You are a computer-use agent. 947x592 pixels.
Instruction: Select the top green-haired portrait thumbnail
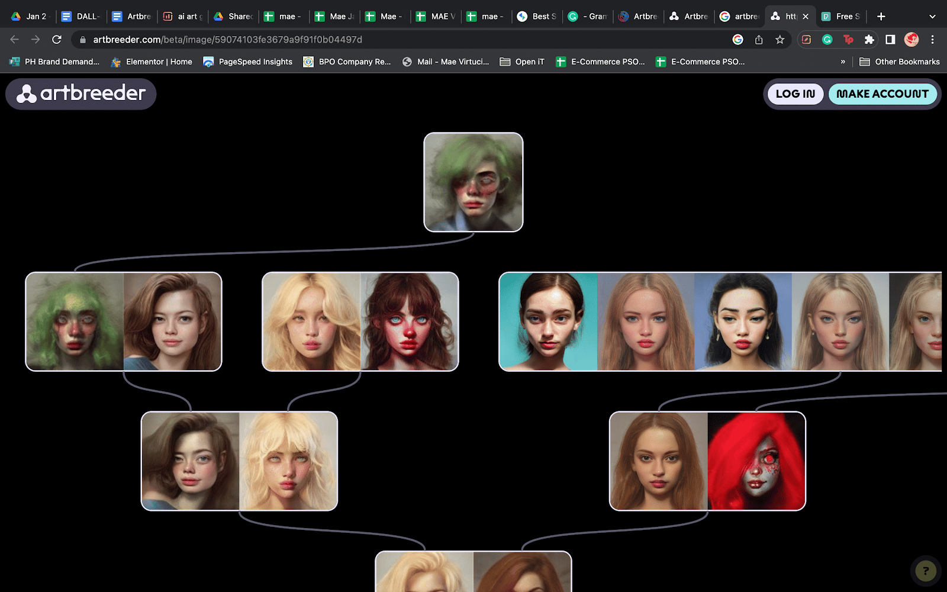[x=474, y=182]
